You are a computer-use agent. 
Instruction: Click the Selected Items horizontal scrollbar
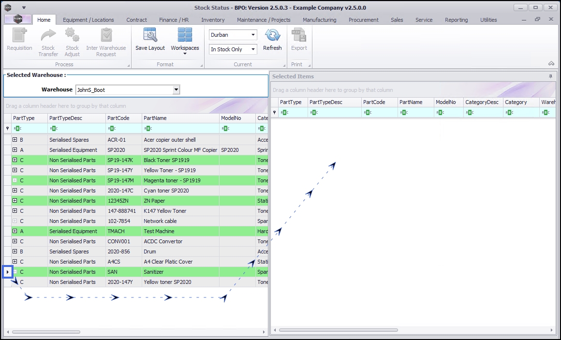point(339,330)
